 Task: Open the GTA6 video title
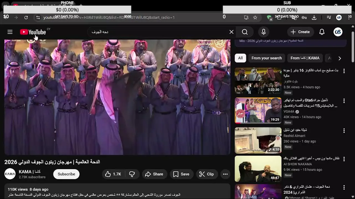click(311, 103)
